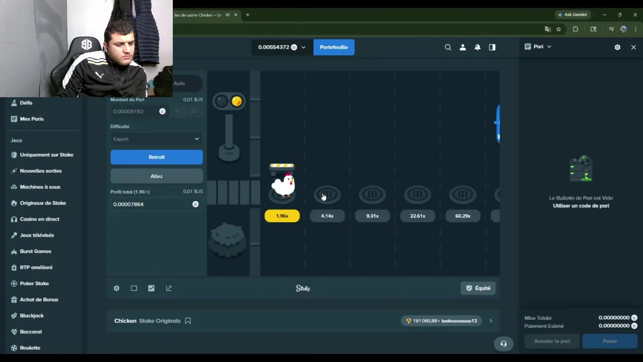Open Blackjack in the sidebar

pyautogui.click(x=32, y=316)
